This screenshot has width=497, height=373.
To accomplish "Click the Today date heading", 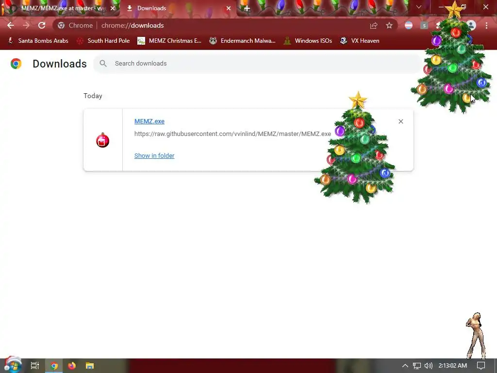I will tap(93, 96).
